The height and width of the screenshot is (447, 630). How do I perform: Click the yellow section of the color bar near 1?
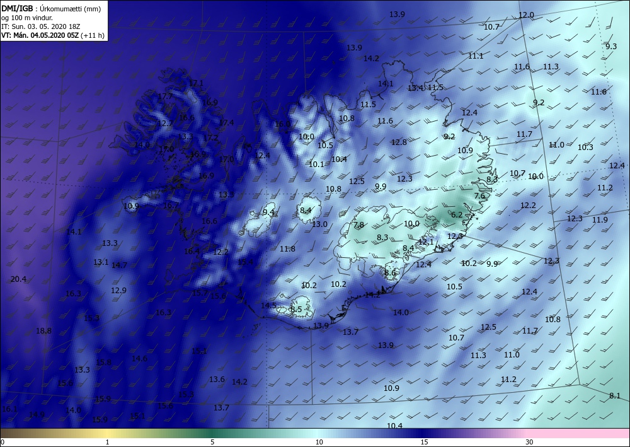pyautogui.click(x=107, y=433)
